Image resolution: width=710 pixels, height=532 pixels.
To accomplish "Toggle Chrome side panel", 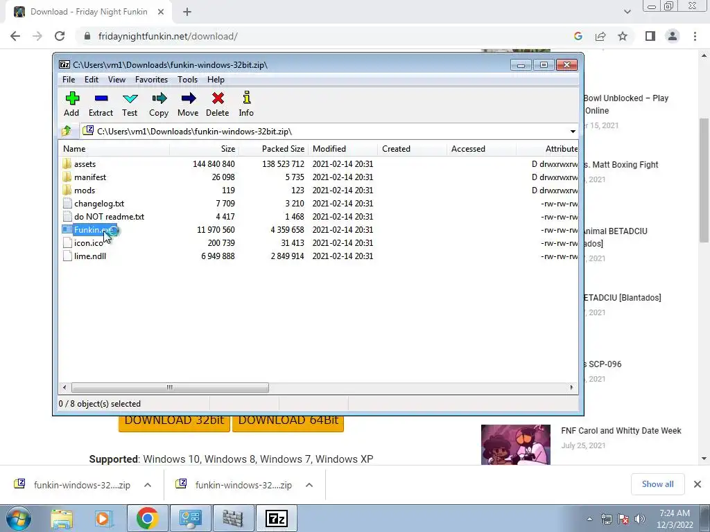I will (650, 36).
